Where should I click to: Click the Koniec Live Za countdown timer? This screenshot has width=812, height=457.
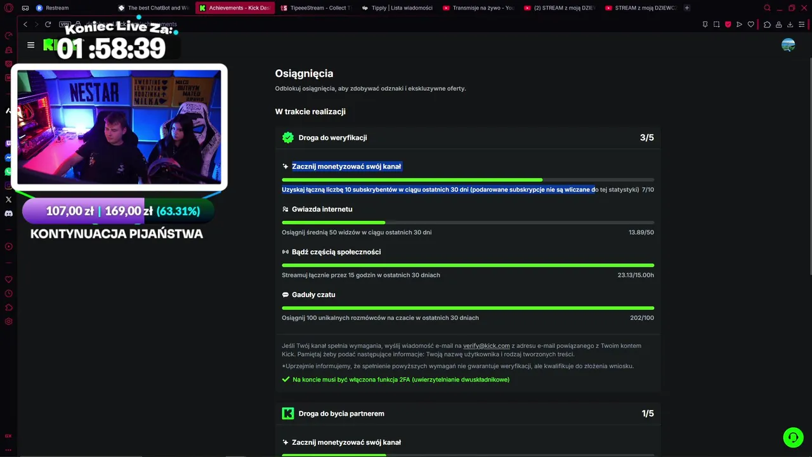[112, 48]
